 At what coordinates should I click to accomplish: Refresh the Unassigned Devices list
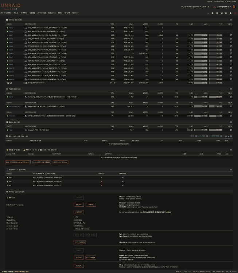click(x=226, y=136)
